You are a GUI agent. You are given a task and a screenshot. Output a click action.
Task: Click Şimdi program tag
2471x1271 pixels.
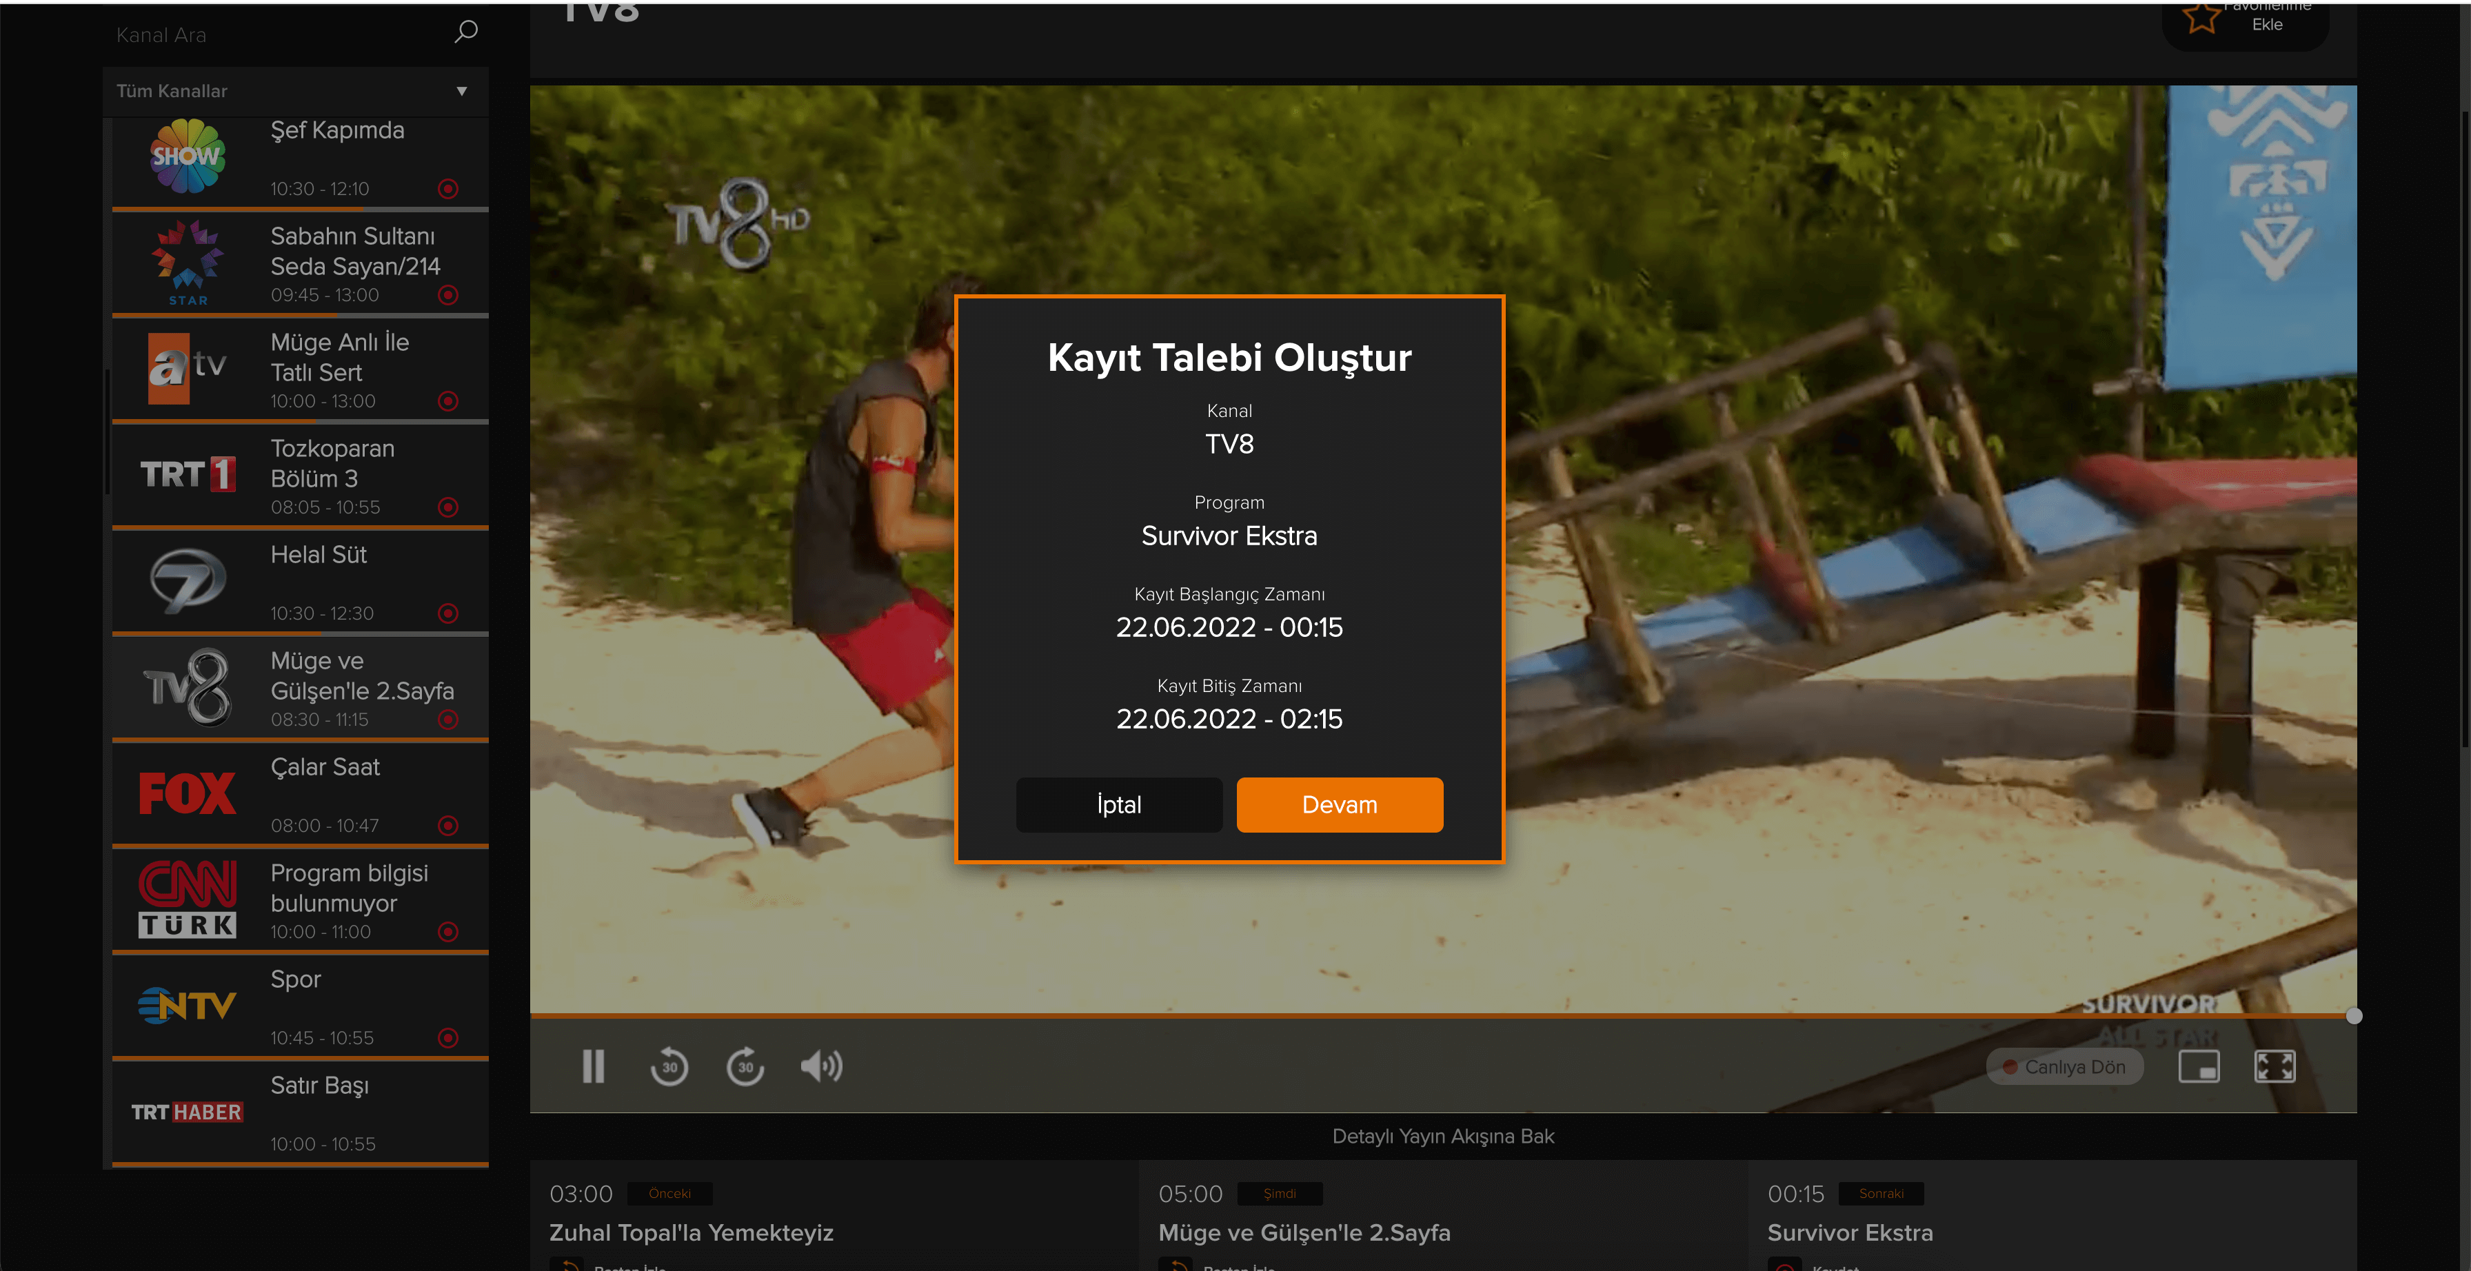pos(1279,1193)
